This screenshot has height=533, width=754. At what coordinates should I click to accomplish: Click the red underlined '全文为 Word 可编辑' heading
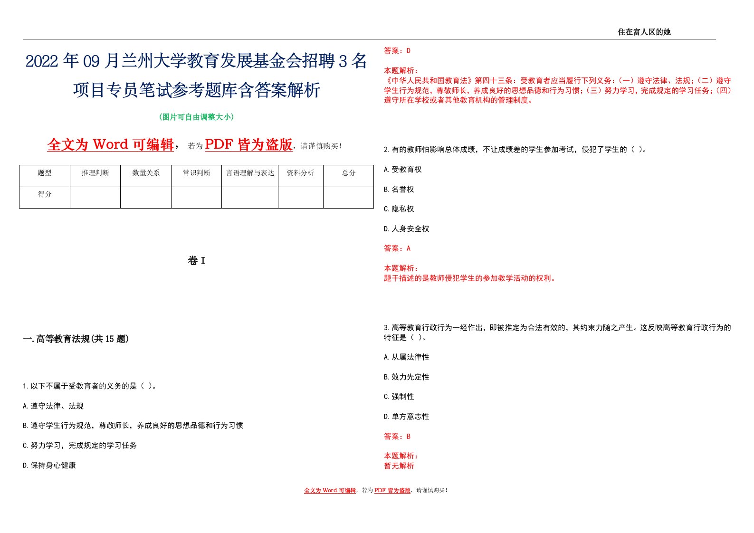(x=111, y=144)
